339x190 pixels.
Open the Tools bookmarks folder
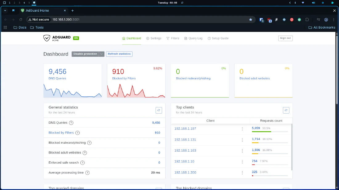37,28
